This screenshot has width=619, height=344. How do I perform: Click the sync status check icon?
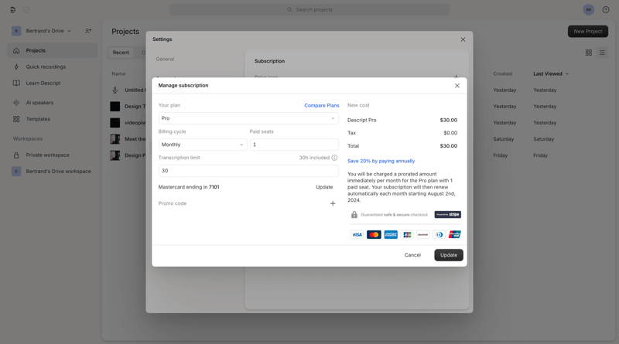click(26, 9)
